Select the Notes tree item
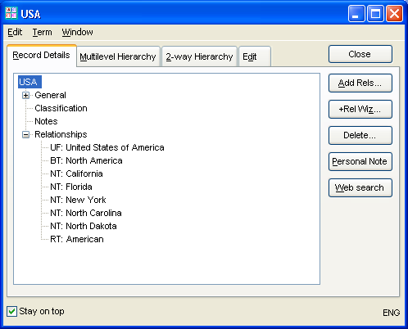408x329 pixels. pos(46,121)
